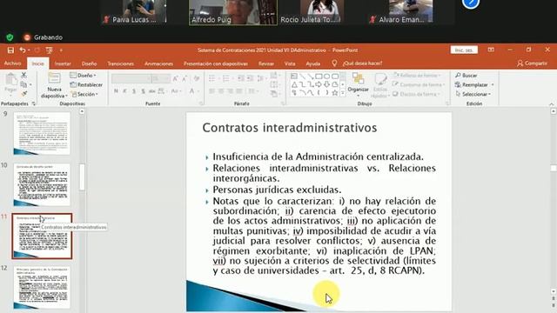
Task: Switch to the Revisar tab
Action: click(266, 63)
